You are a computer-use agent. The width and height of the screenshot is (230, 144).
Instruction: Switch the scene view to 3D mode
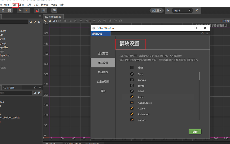point(54,10)
